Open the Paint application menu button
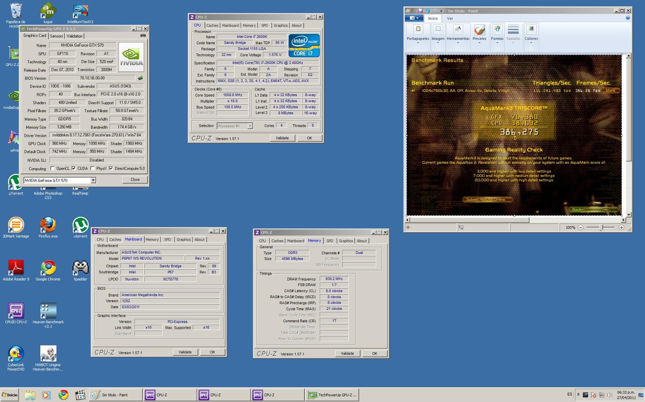The image size is (645, 402). coord(414,18)
